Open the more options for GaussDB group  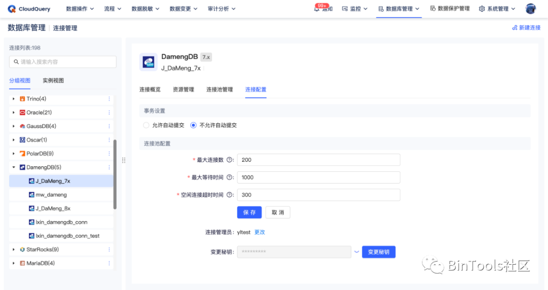coord(109,126)
